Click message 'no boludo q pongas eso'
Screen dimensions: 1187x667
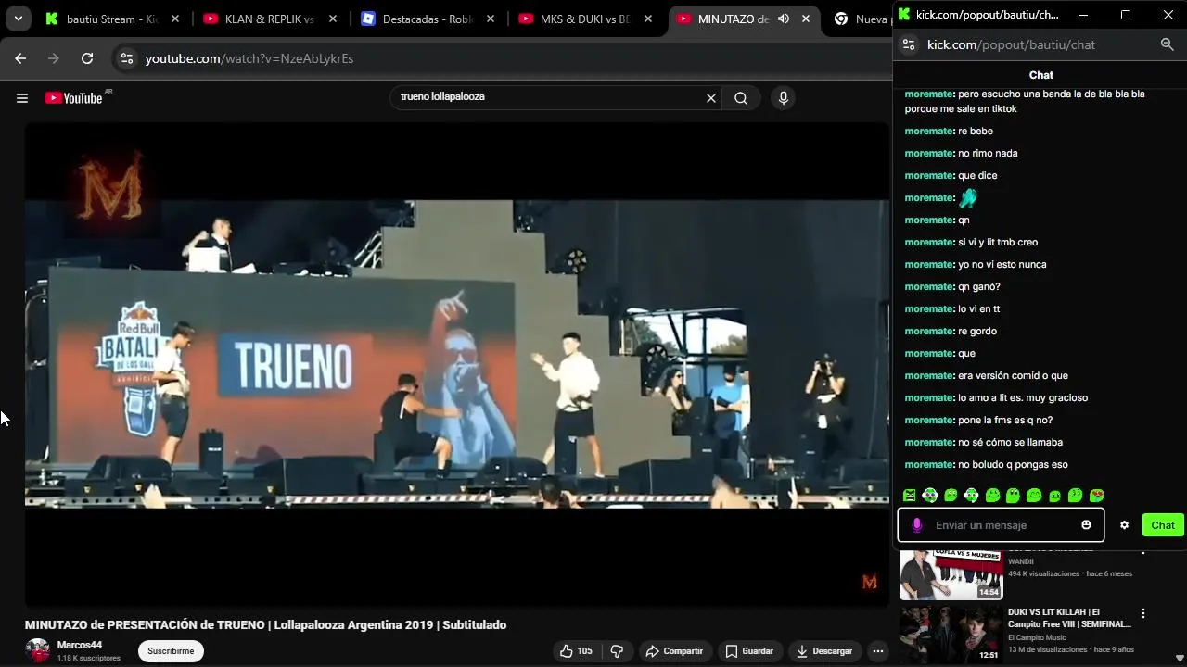click(x=1013, y=465)
